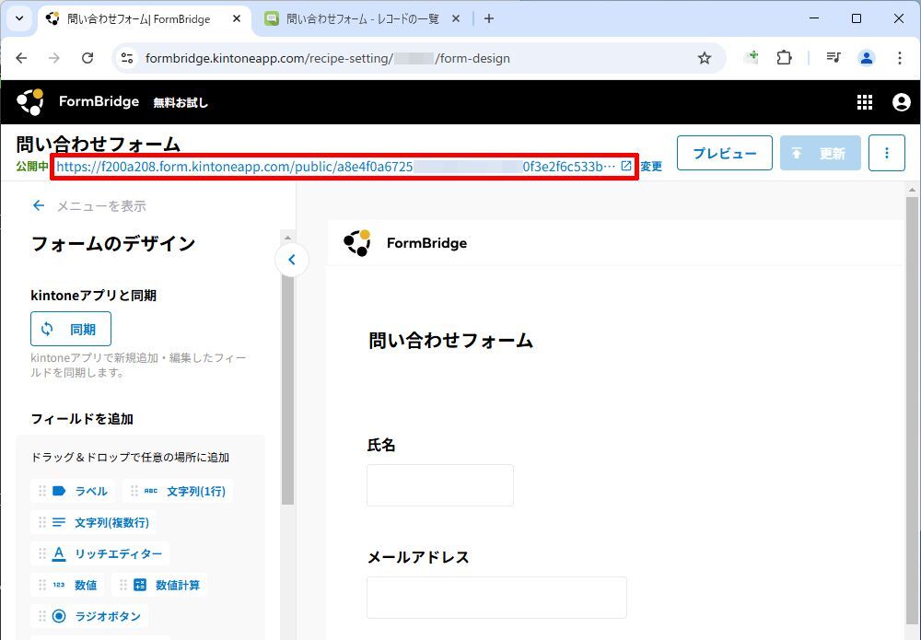Click the フィールドを追加 heading
Viewport: 921px width, 640px height.
pyautogui.click(x=82, y=419)
